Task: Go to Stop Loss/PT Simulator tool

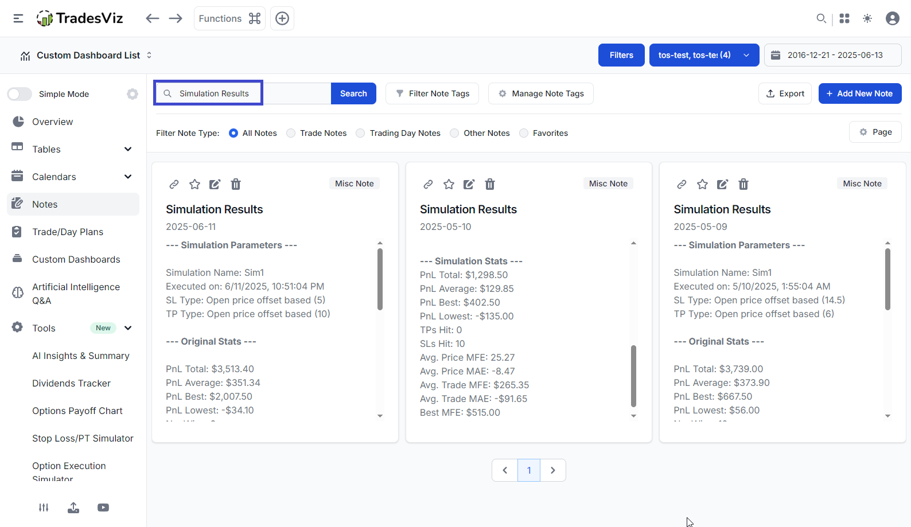Action: click(83, 438)
